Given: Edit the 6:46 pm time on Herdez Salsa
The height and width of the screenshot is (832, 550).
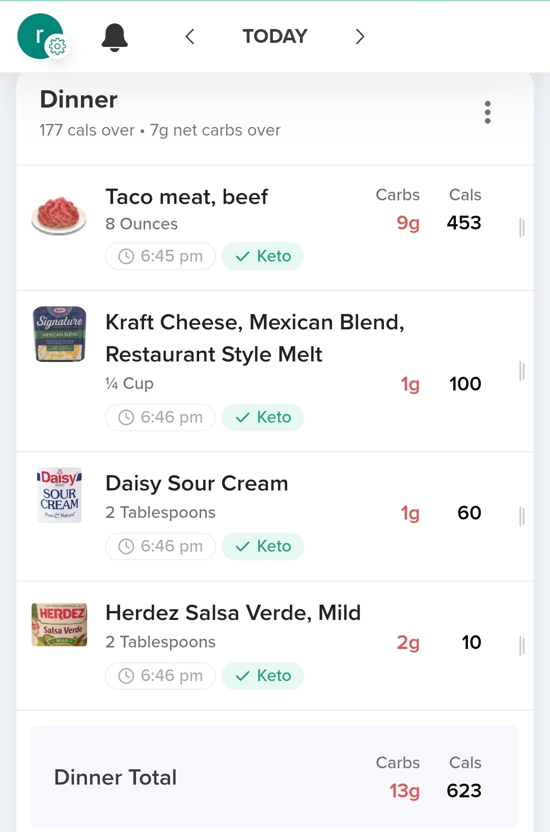Looking at the screenshot, I should click(x=160, y=676).
